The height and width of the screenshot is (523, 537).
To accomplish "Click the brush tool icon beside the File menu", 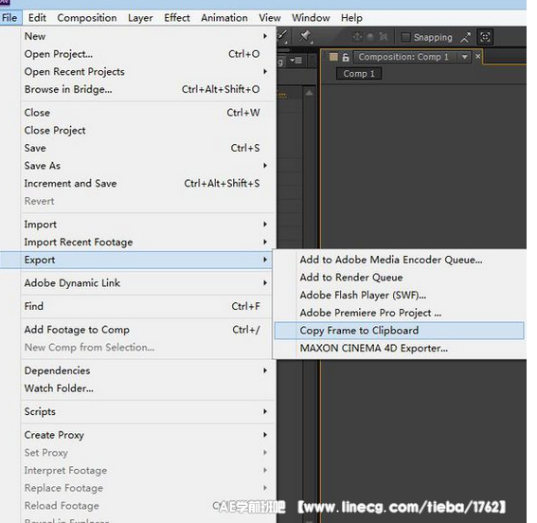I will [x=283, y=36].
